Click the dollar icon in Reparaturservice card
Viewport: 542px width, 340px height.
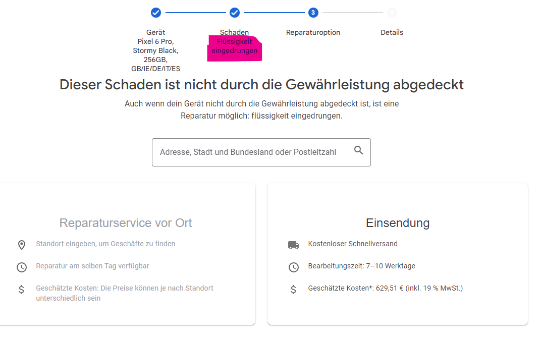pyautogui.click(x=22, y=290)
